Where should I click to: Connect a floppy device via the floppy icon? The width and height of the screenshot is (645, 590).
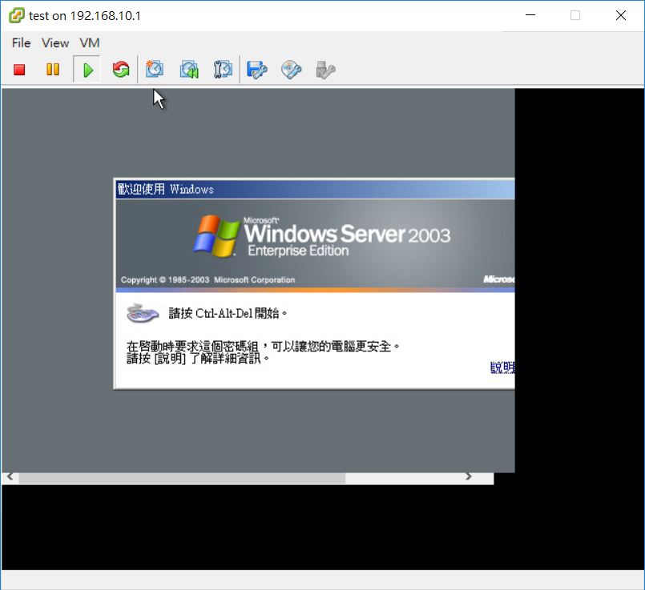click(257, 70)
